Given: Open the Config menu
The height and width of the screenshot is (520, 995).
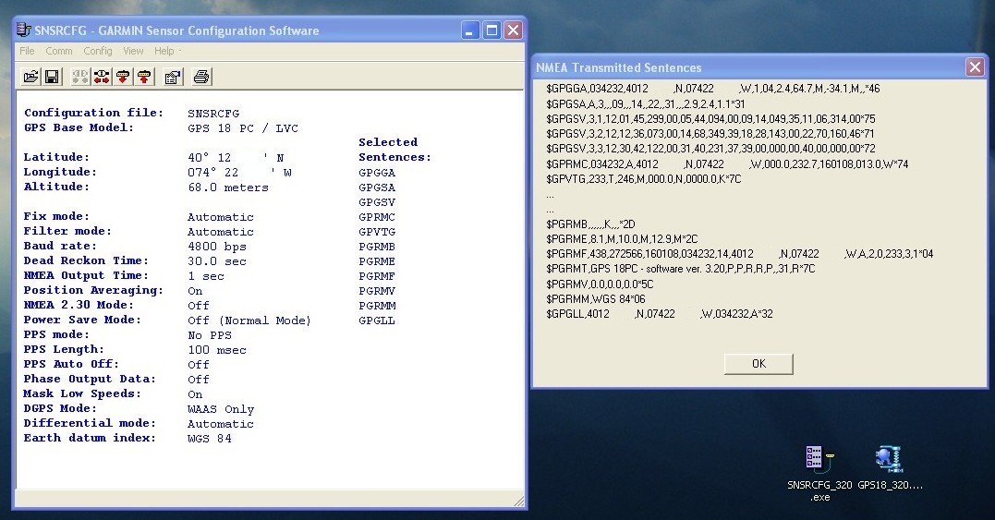Looking at the screenshot, I should [98, 51].
